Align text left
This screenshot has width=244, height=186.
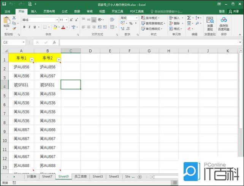tap(83, 27)
